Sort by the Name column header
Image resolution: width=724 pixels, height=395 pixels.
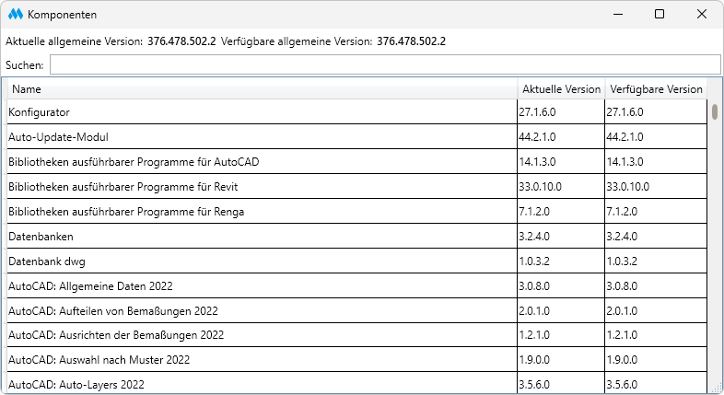(x=263, y=89)
